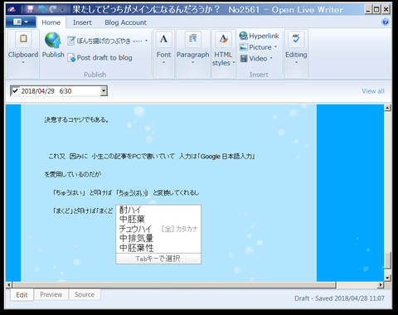The height and width of the screenshot is (315, 398).
Task: Expand the blog selection dropdown arrow
Action: 146,41
